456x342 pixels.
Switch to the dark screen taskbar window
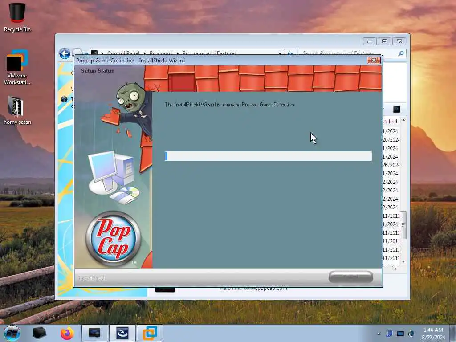tap(94, 333)
